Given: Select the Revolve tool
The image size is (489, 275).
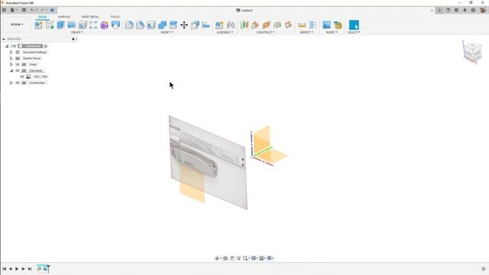Looking at the screenshot, I should click(x=71, y=25).
